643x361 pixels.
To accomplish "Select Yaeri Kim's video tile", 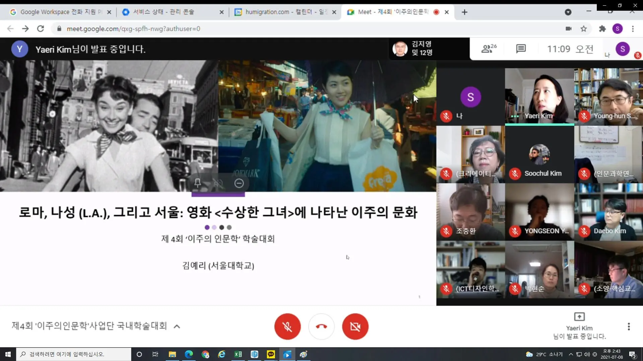I will tap(539, 97).
